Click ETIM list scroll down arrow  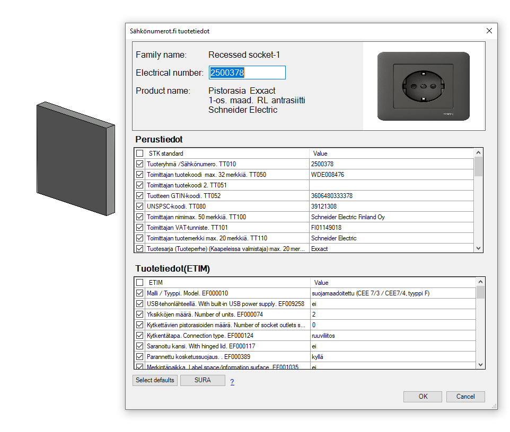[x=480, y=365]
